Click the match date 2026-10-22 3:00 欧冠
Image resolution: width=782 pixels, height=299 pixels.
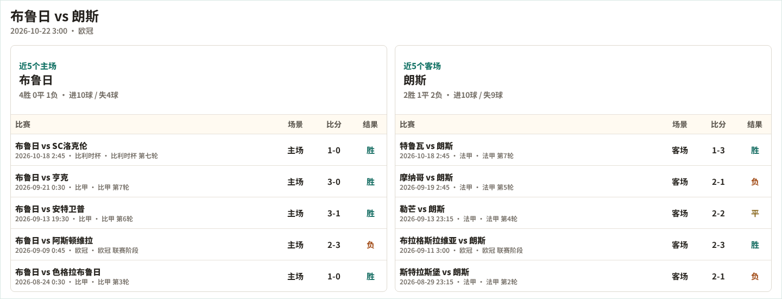click(x=52, y=31)
